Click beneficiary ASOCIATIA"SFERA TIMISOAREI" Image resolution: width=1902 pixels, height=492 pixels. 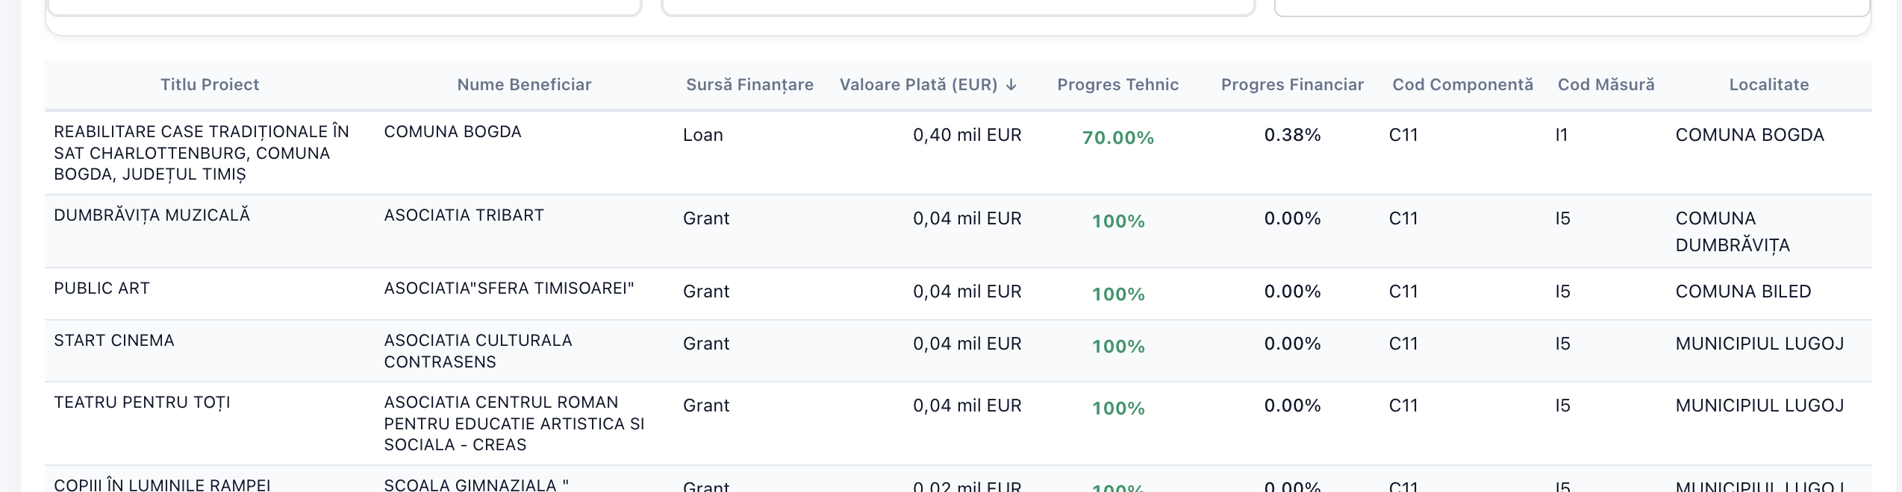click(x=508, y=288)
